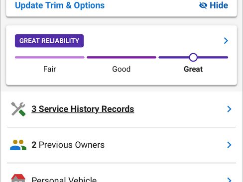243x182 pixels.
Task: Open 3 Service History Records link
Action: pos(83,109)
